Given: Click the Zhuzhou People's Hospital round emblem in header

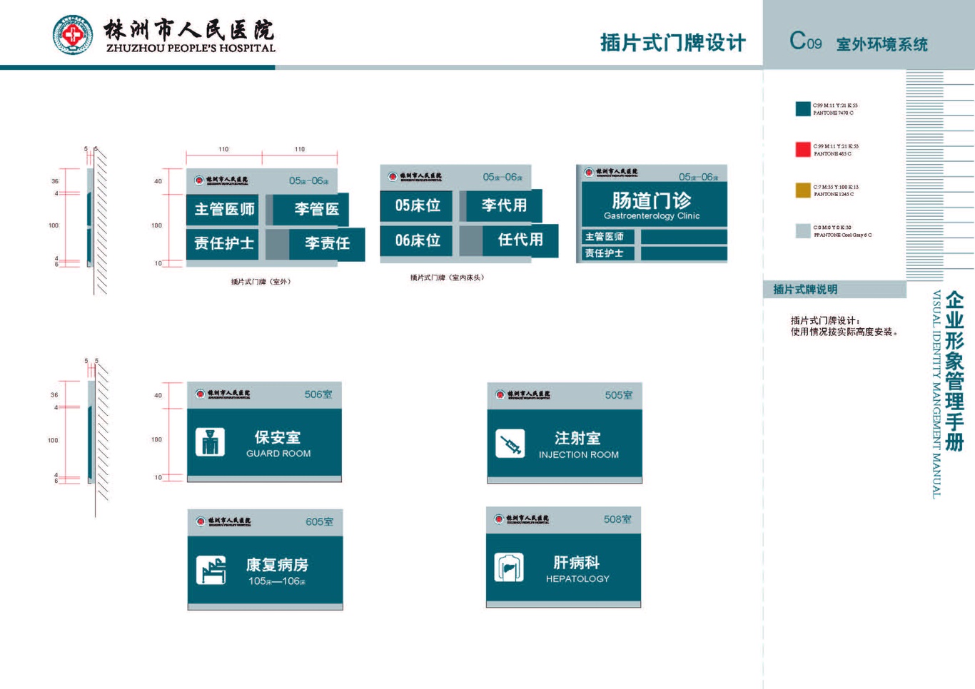Looking at the screenshot, I should coord(72,34).
